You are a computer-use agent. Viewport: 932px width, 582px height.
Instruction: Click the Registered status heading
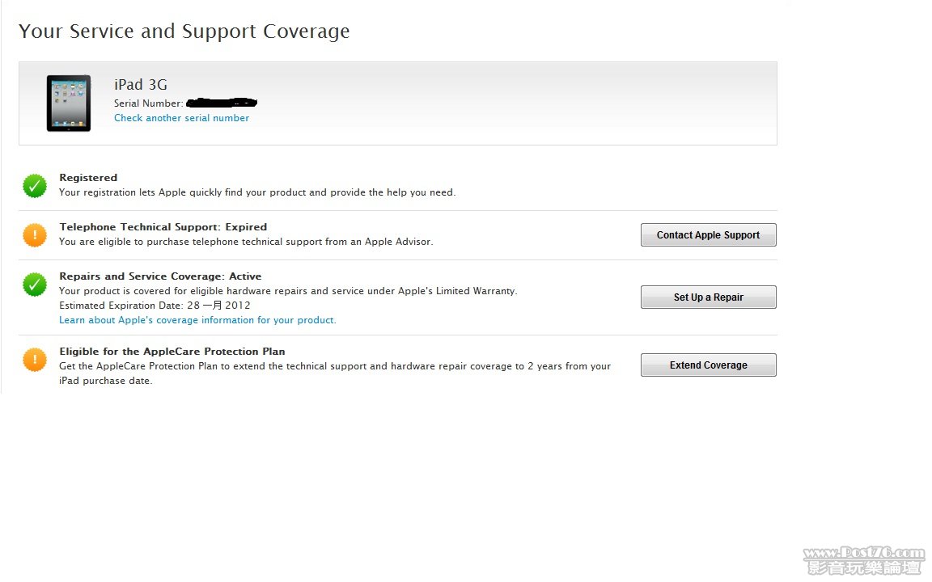(88, 178)
